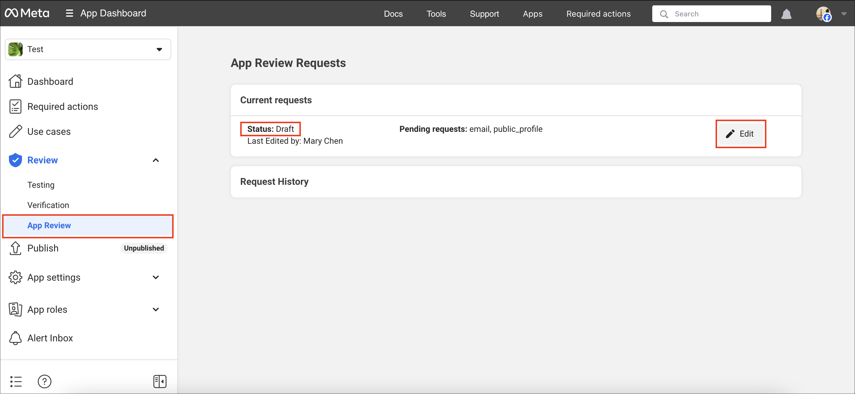Open Use cases in sidebar
Screen dimensions: 855x394
(49, 132)
